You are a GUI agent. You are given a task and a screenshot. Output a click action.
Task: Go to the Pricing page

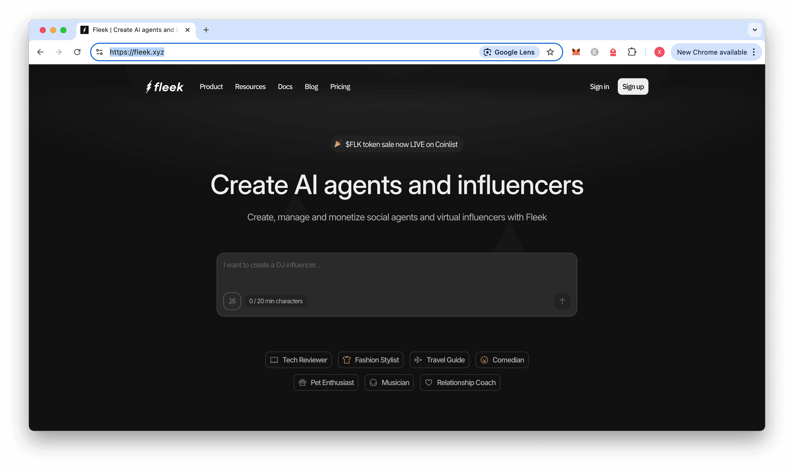click(x=340, y=86)
